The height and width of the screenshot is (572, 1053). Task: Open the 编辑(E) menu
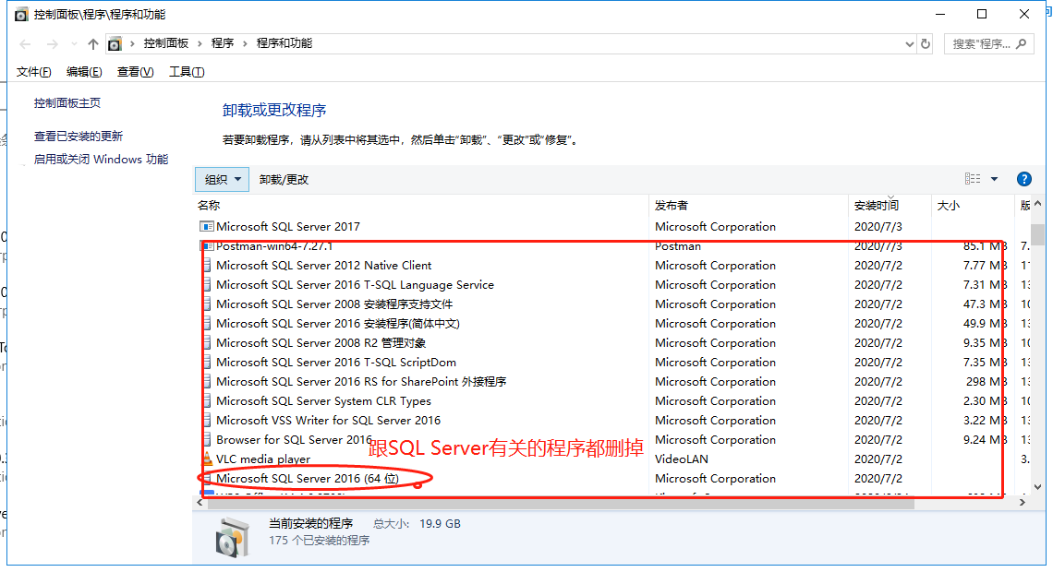[x=84, y=72]
